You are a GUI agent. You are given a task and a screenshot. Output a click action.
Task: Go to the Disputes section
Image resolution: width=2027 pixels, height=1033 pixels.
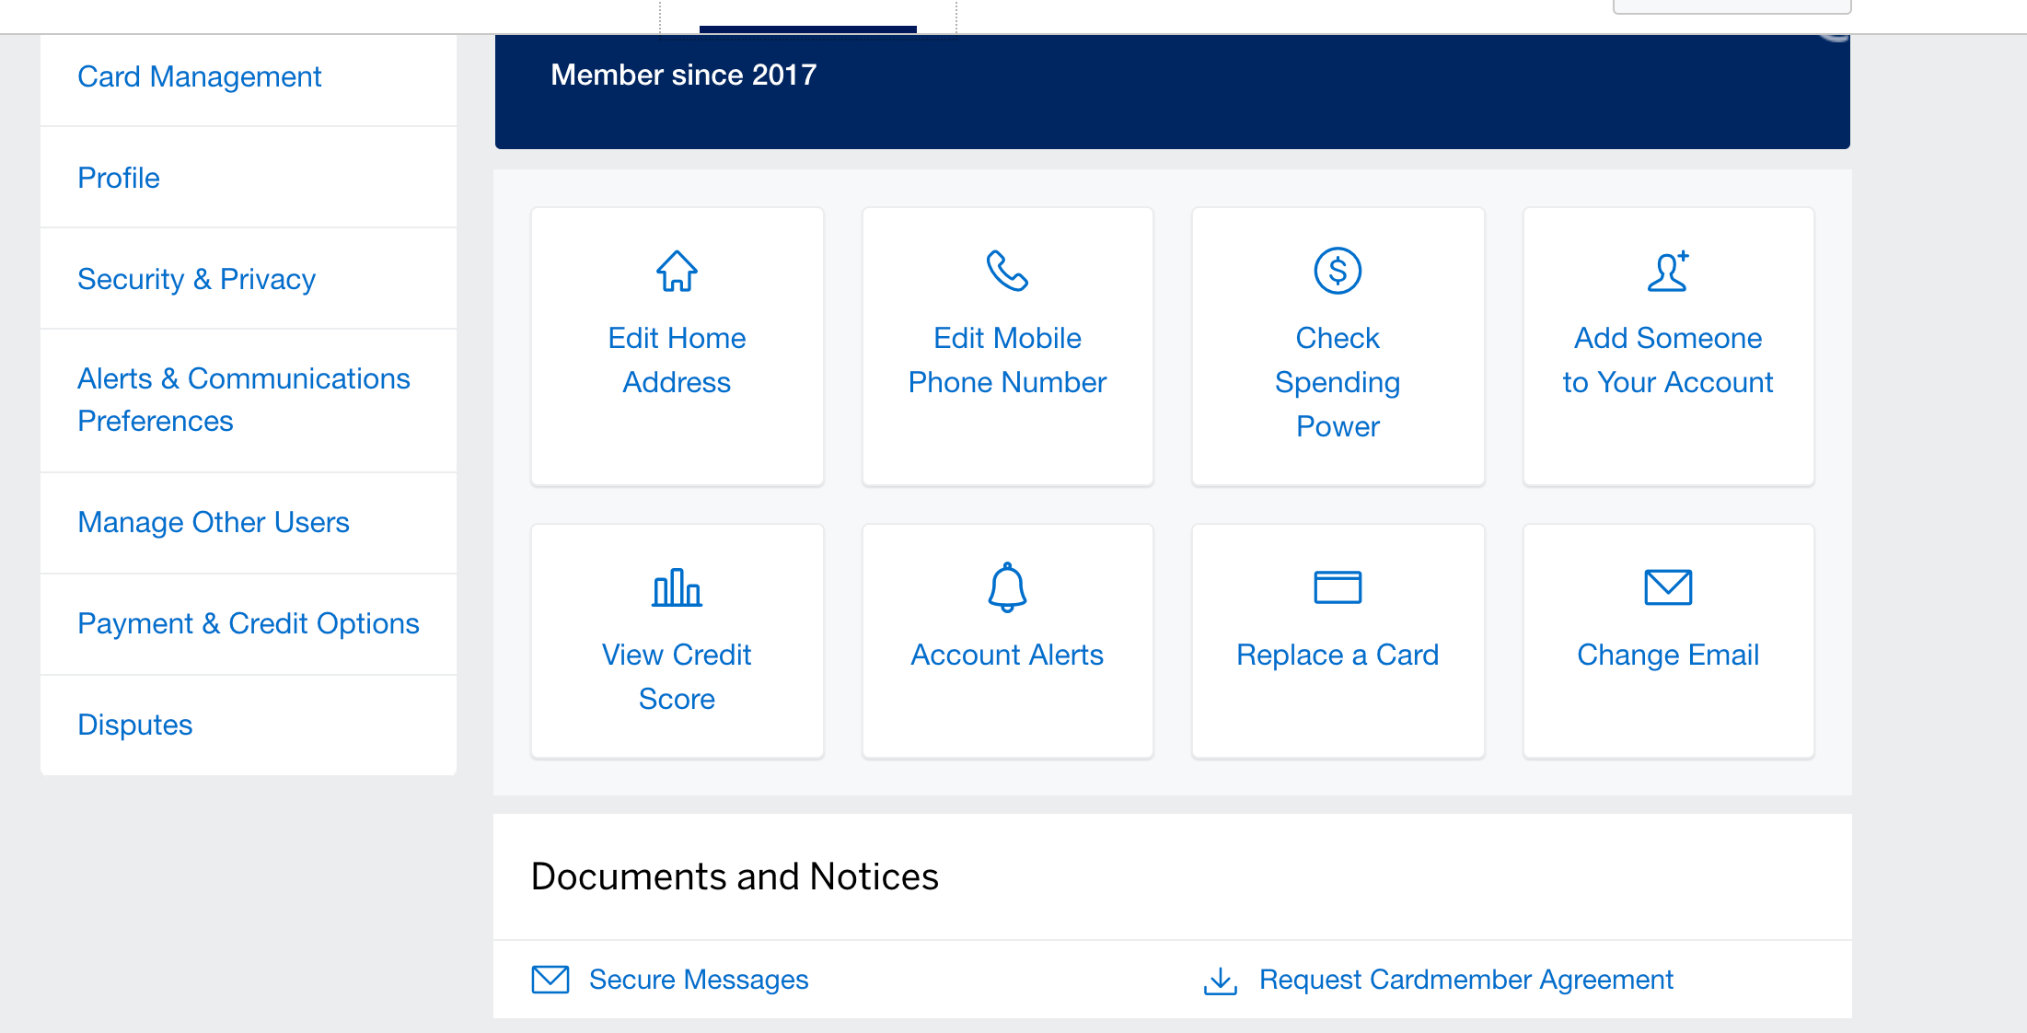[134, 725]
